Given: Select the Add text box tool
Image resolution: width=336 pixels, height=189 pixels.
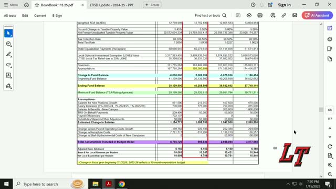Looking at the screenshot, I should pyautogui.click(x=8, y=76).
